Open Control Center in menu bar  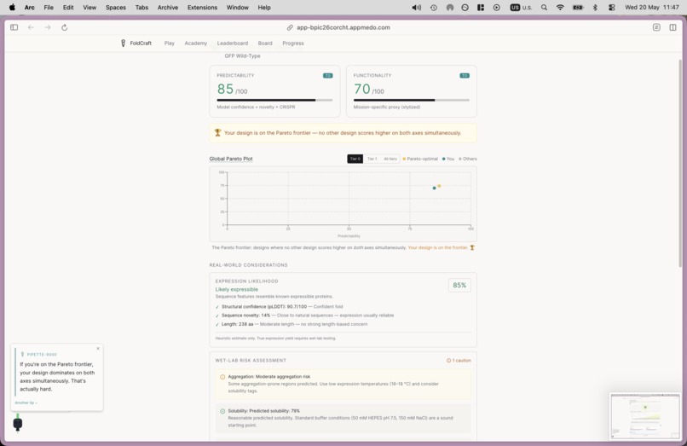pyautogui.click(x=612, y=8)
